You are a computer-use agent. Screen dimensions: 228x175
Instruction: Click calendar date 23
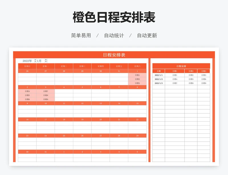click(x=27, y=136)
